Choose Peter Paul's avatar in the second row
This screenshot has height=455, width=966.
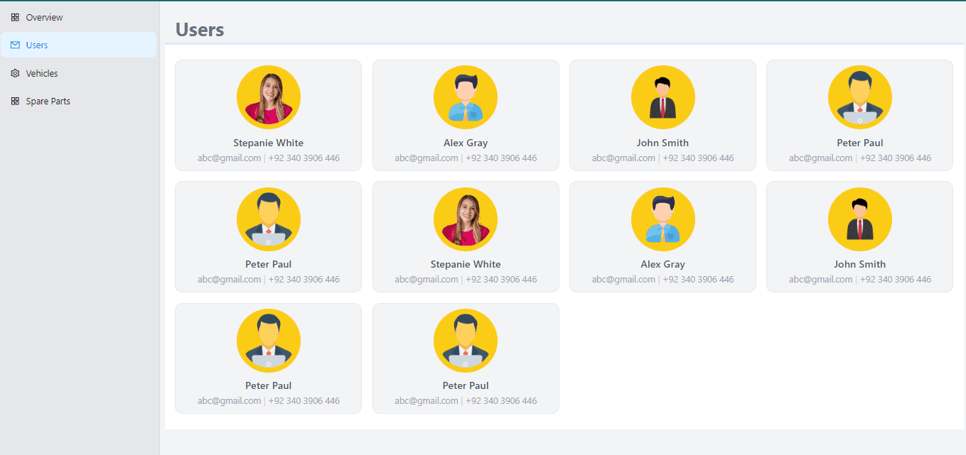tap(268, 219)
